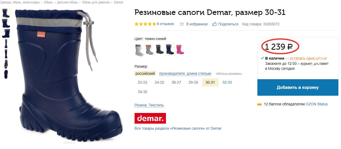Click the crown icon near OZON Status
The height and width of the screenshot is (149, 341).
259,104
